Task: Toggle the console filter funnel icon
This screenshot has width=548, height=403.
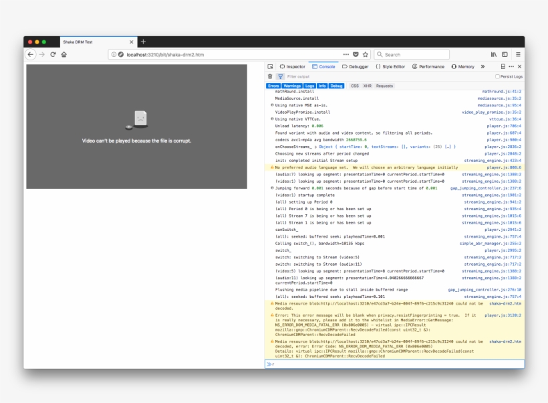Action: pos(281,76)
